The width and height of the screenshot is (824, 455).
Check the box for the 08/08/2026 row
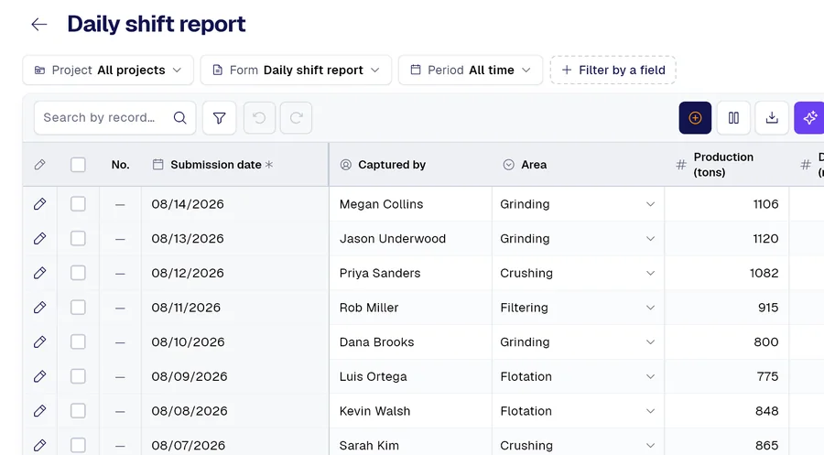point(78,411)
